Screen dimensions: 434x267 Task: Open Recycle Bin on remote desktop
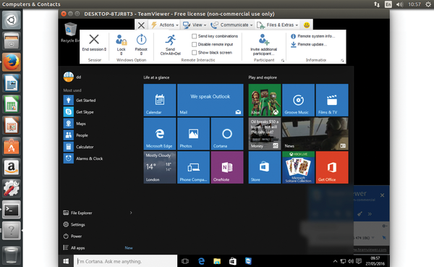pos(70,33)
